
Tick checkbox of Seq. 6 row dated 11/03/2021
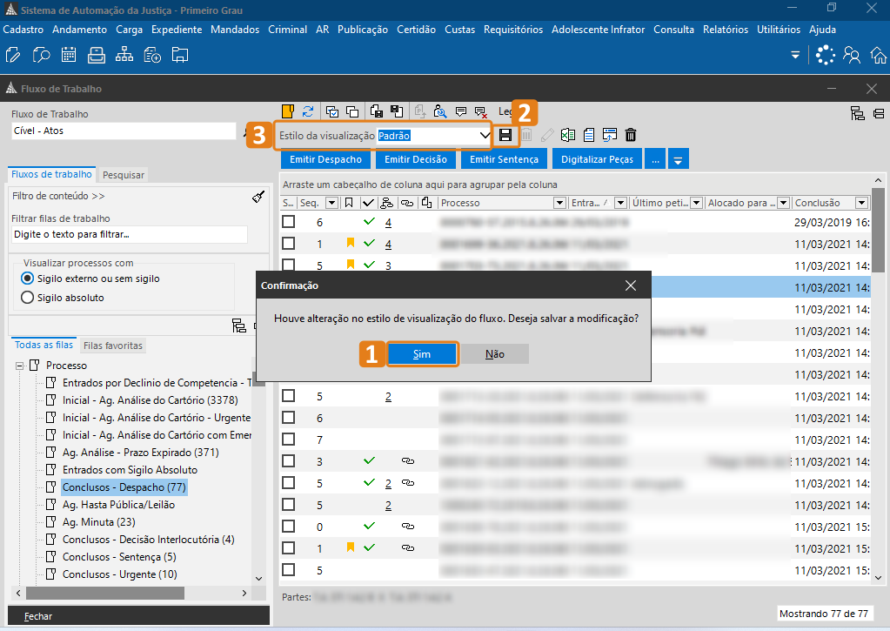click(x=288, y=418)
